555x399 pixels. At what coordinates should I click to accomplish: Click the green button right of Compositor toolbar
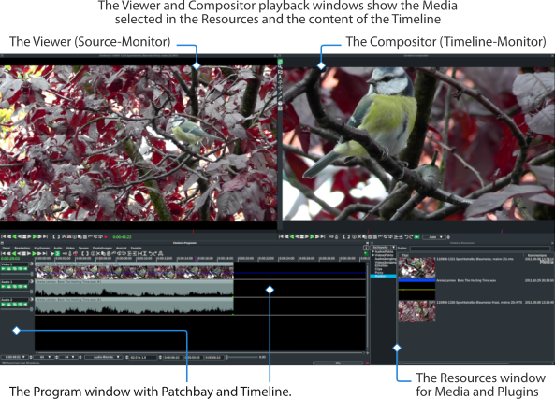416,236
